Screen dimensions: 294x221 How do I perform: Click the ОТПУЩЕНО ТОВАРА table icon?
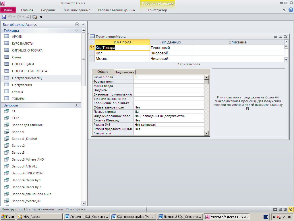pos(7,50)
